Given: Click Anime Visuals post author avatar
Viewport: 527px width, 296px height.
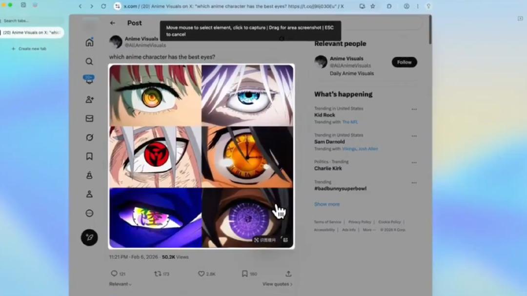Looking at the screenshot, I should [116, 41].
